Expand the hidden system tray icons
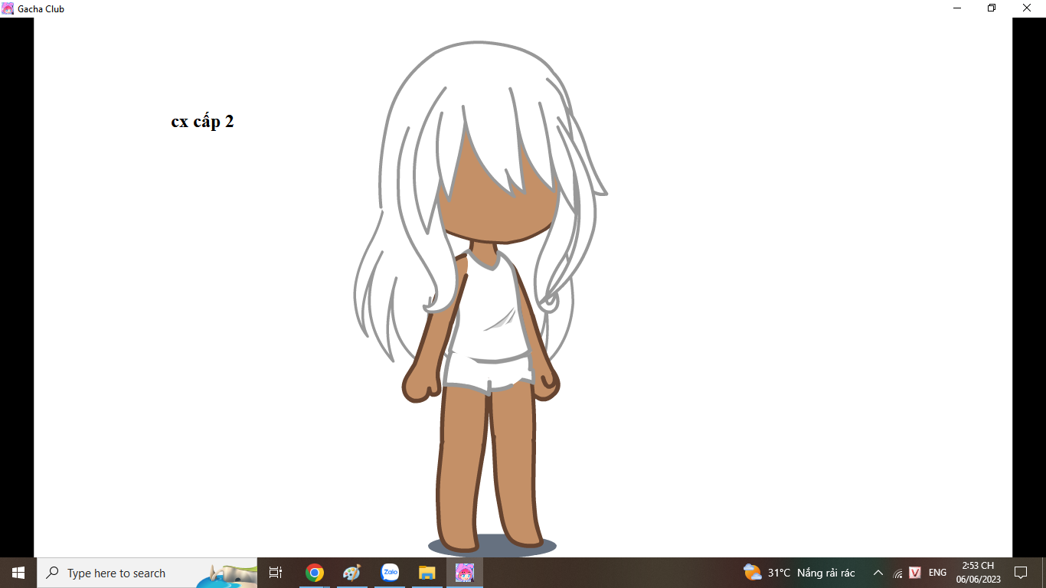 tap(878, 573)
